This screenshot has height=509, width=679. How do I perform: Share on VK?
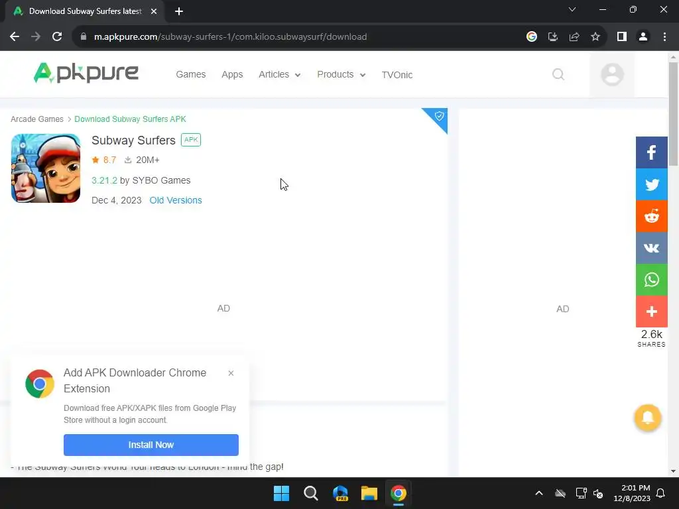pos(651,248)
